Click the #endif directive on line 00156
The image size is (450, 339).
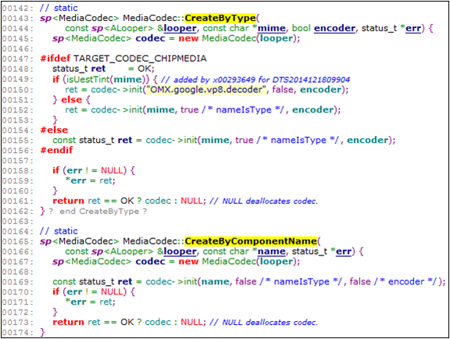[56, 150]
